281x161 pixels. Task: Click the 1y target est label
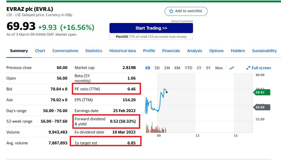pyautogui.click(x=86, y=143)
